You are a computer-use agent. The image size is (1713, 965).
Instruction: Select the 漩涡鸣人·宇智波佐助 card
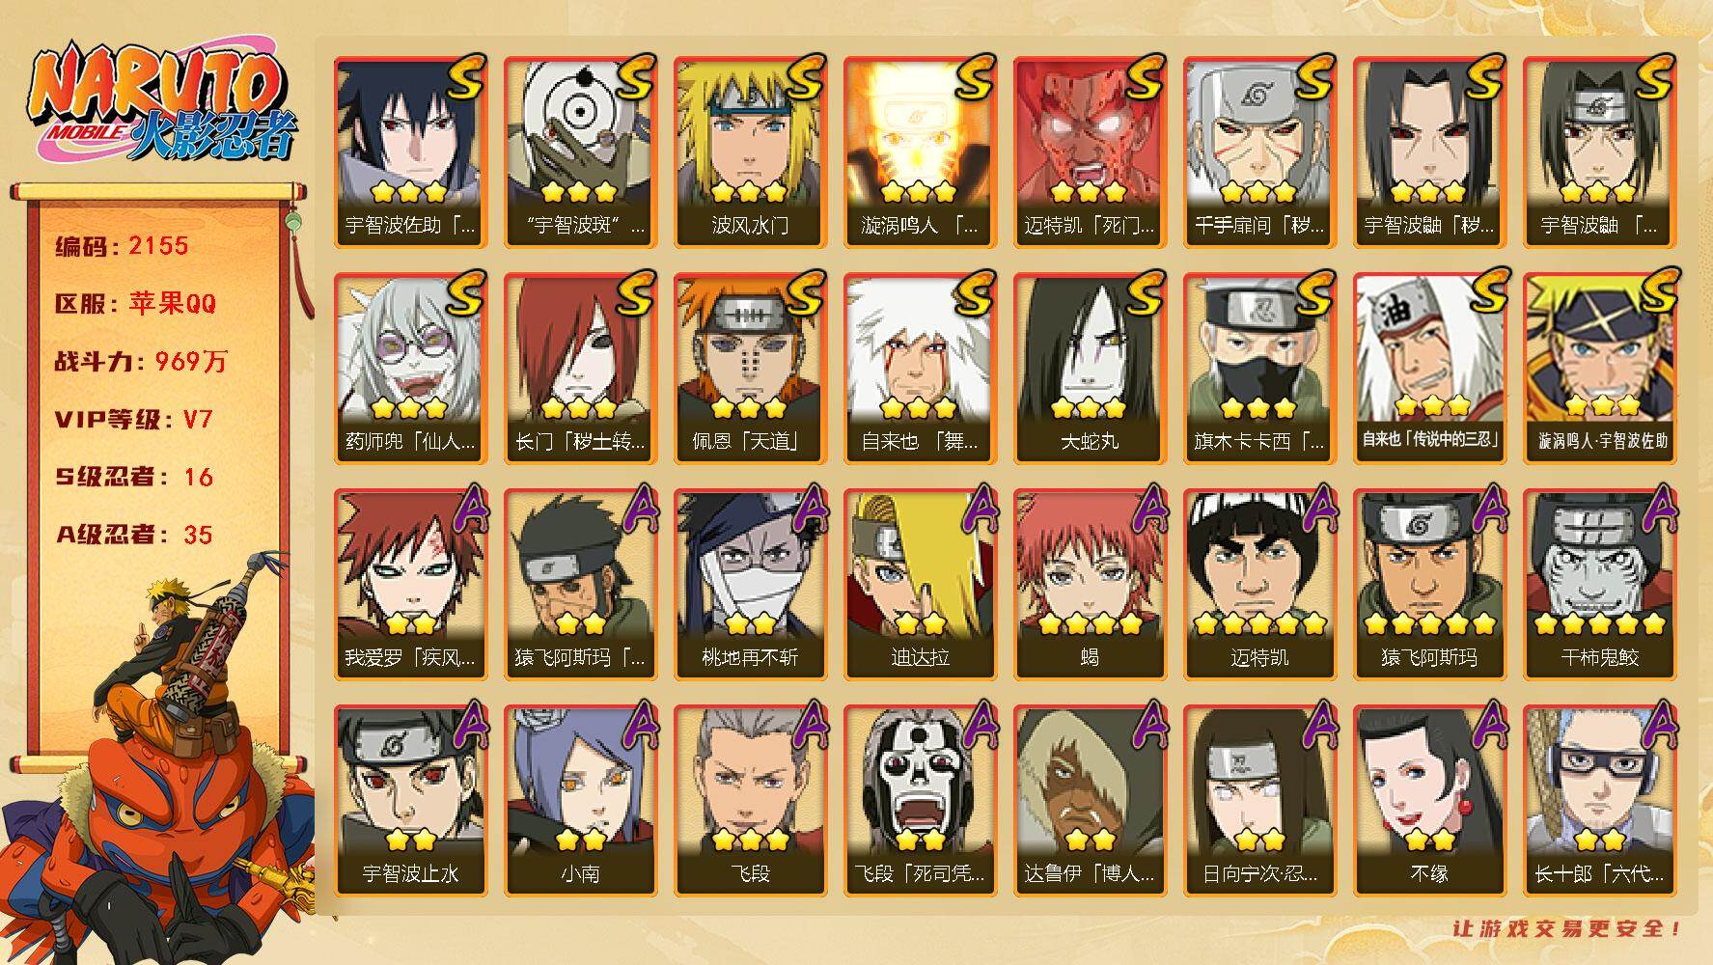1599,368
